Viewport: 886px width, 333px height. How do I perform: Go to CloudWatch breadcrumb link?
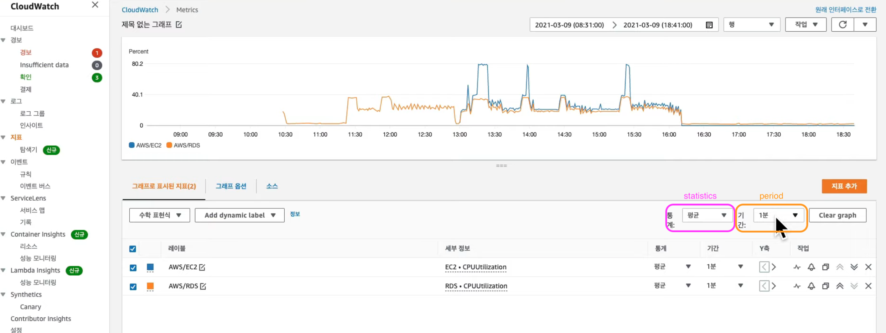tap(140, 10)
